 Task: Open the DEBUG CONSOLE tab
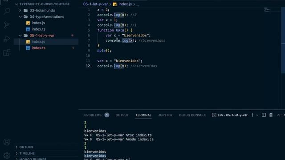(x=192, y=115)
